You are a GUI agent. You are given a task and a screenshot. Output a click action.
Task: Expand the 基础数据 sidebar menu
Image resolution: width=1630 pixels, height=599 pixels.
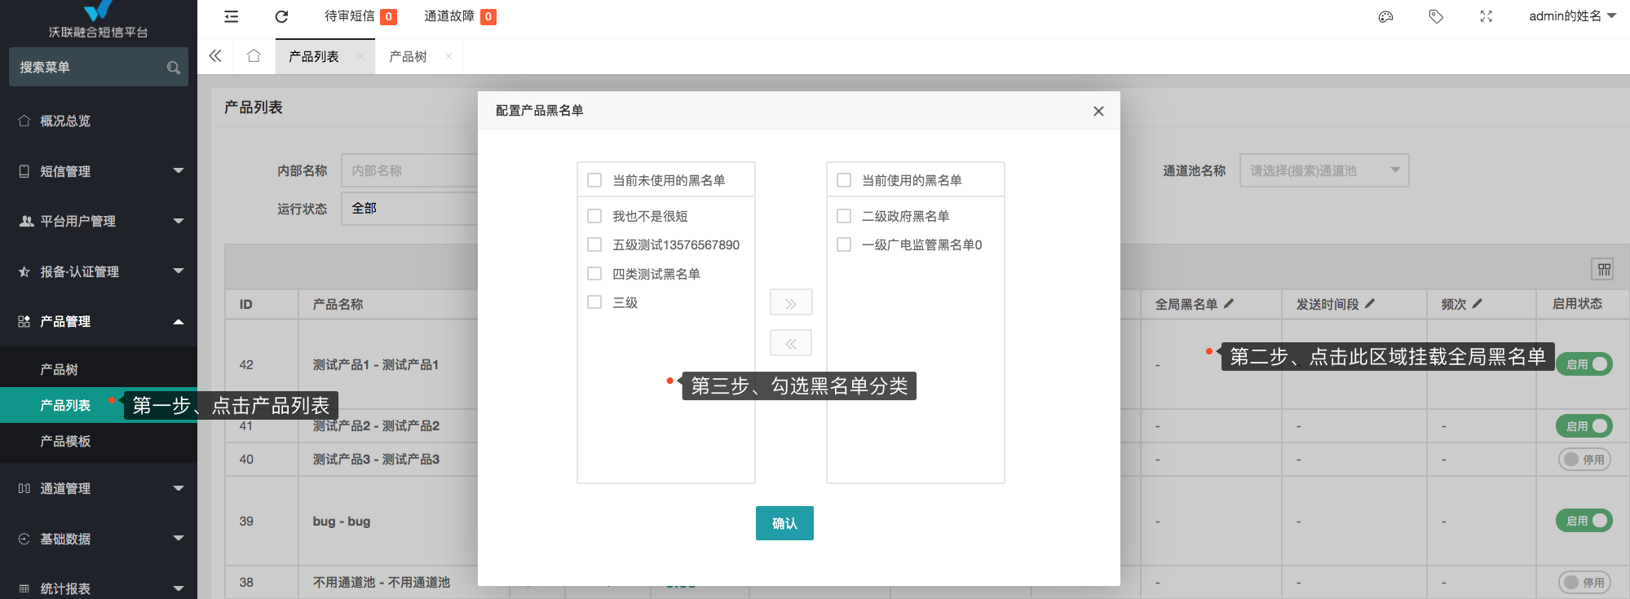point(99,539)
